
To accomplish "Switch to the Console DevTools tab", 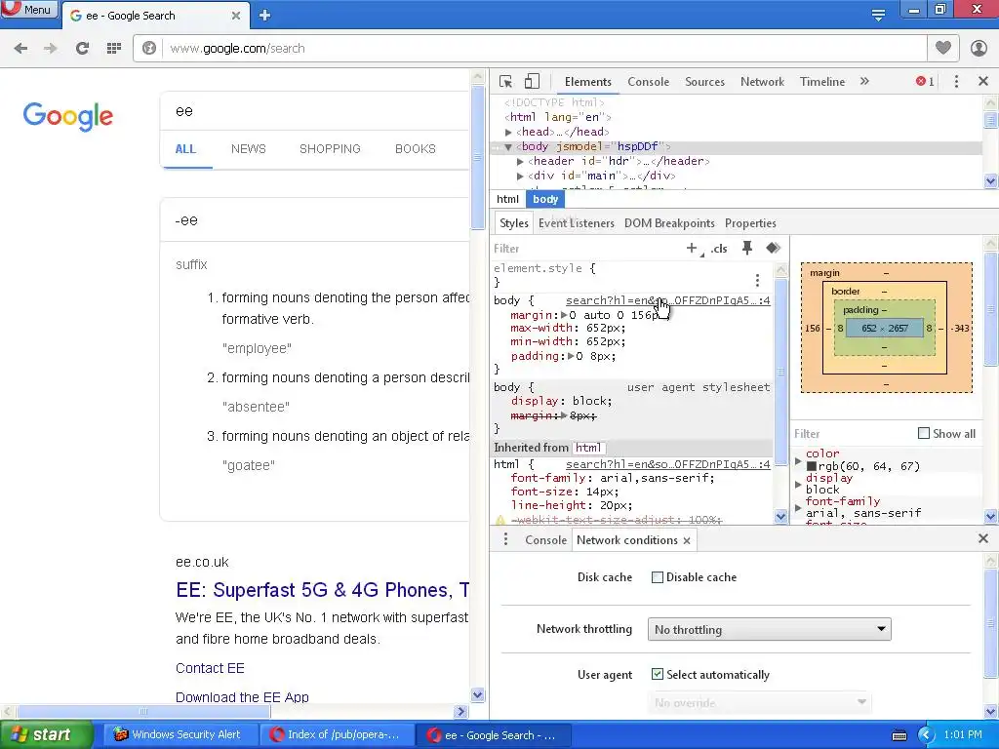I will point(648,82).
